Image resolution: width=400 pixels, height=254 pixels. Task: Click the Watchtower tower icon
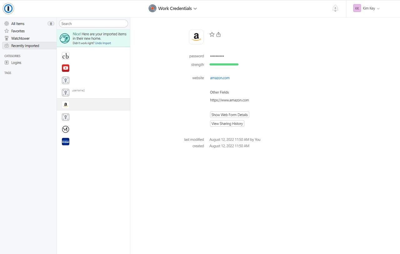pyautogui.click(x=7, y=38)
